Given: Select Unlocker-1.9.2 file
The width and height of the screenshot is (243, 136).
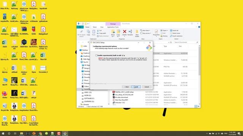Looking at the screenshot, I should tap(119, 102).
